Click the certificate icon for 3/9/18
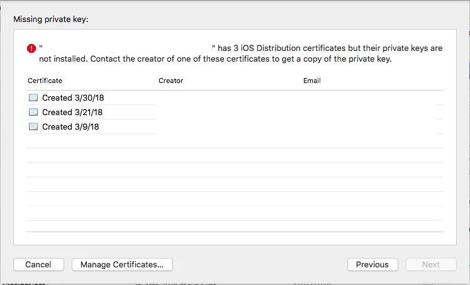 tap(33, 126)
